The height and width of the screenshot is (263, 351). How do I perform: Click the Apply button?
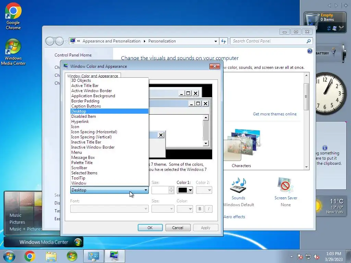click(x=206, y=228)
